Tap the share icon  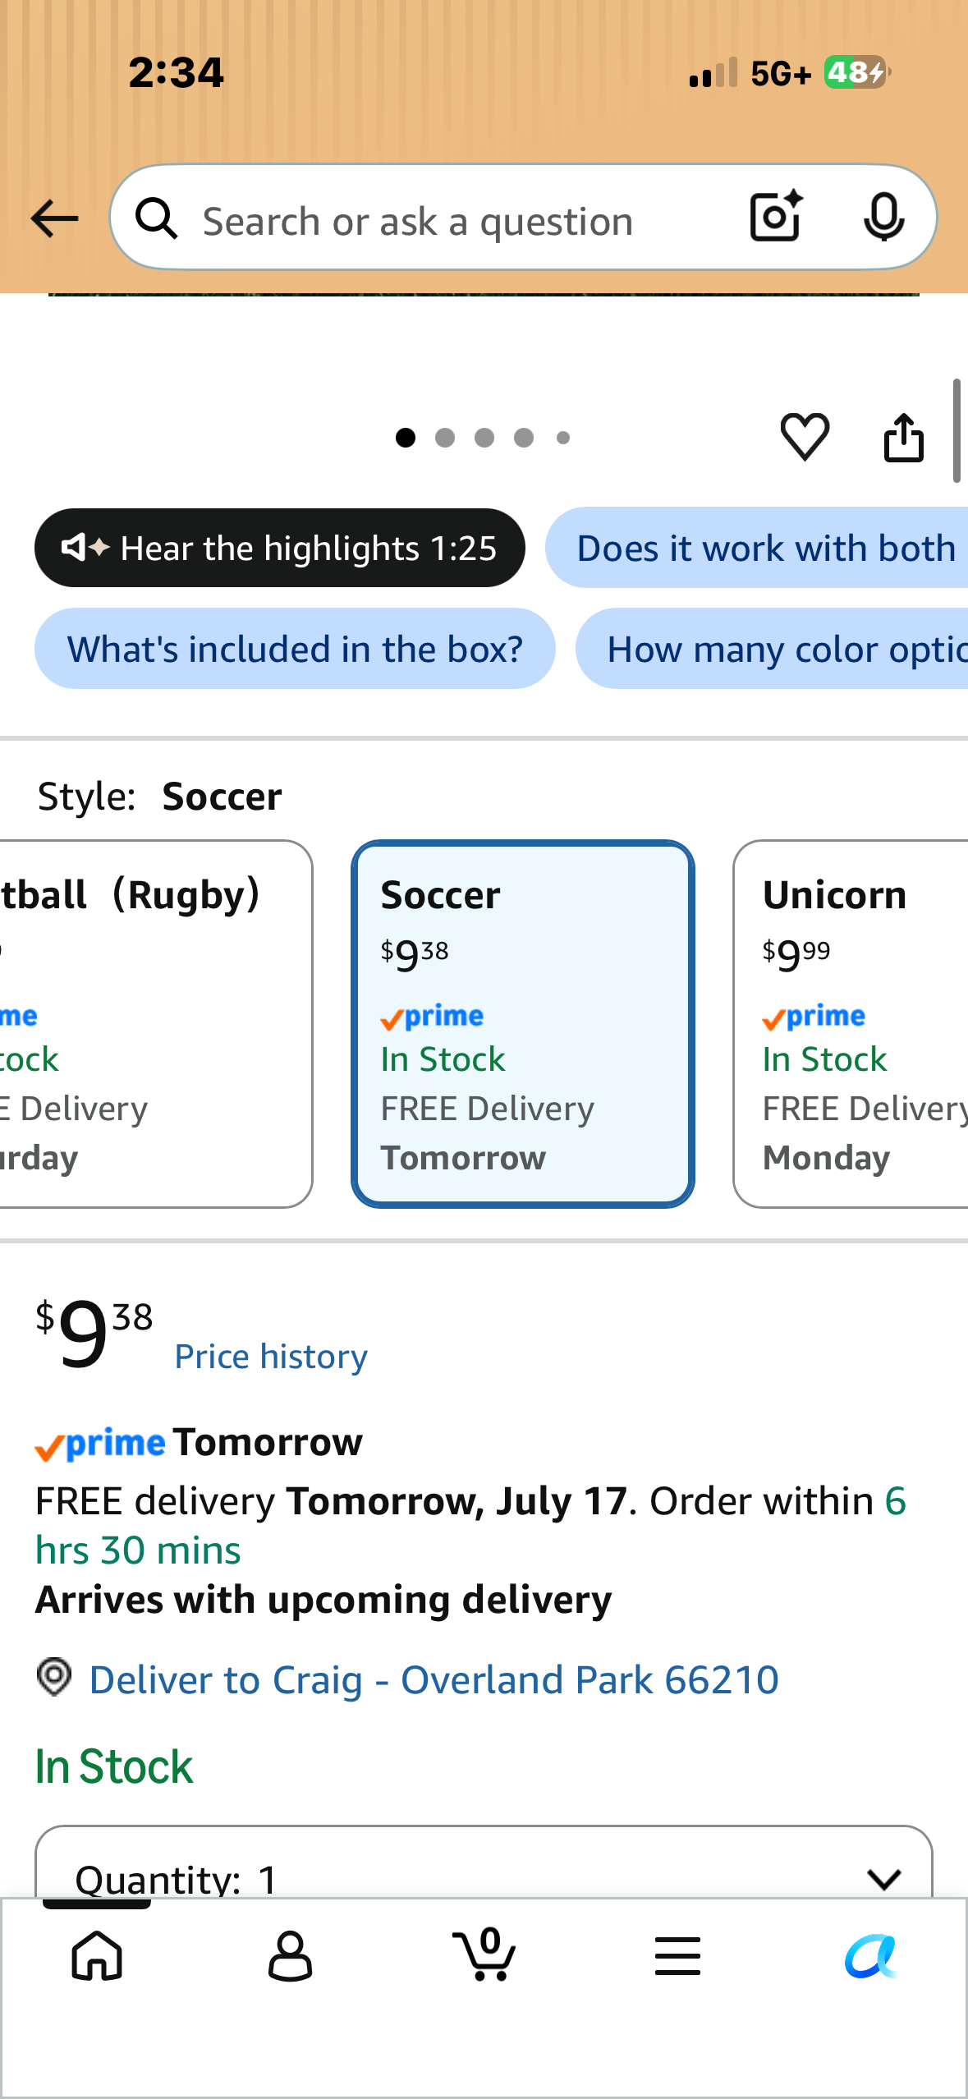click(903, 437)
